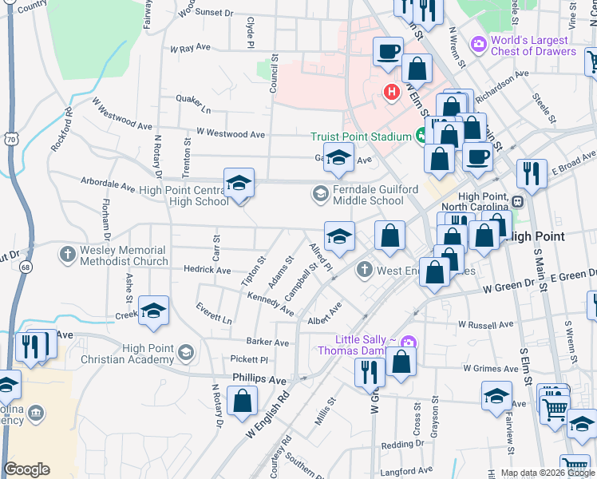This screenshot has width=597, height=479.
Task: Click the route 68 highway shield
Action: tap(26, 267)
